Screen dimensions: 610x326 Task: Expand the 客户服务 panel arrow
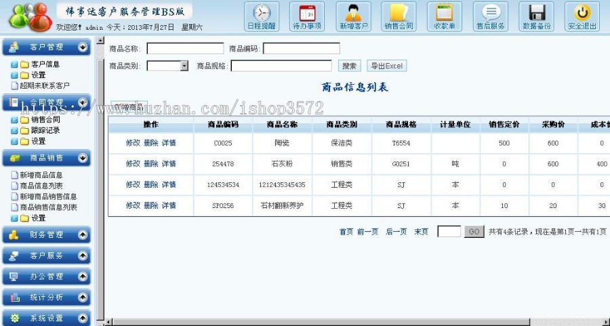(83, 256)
